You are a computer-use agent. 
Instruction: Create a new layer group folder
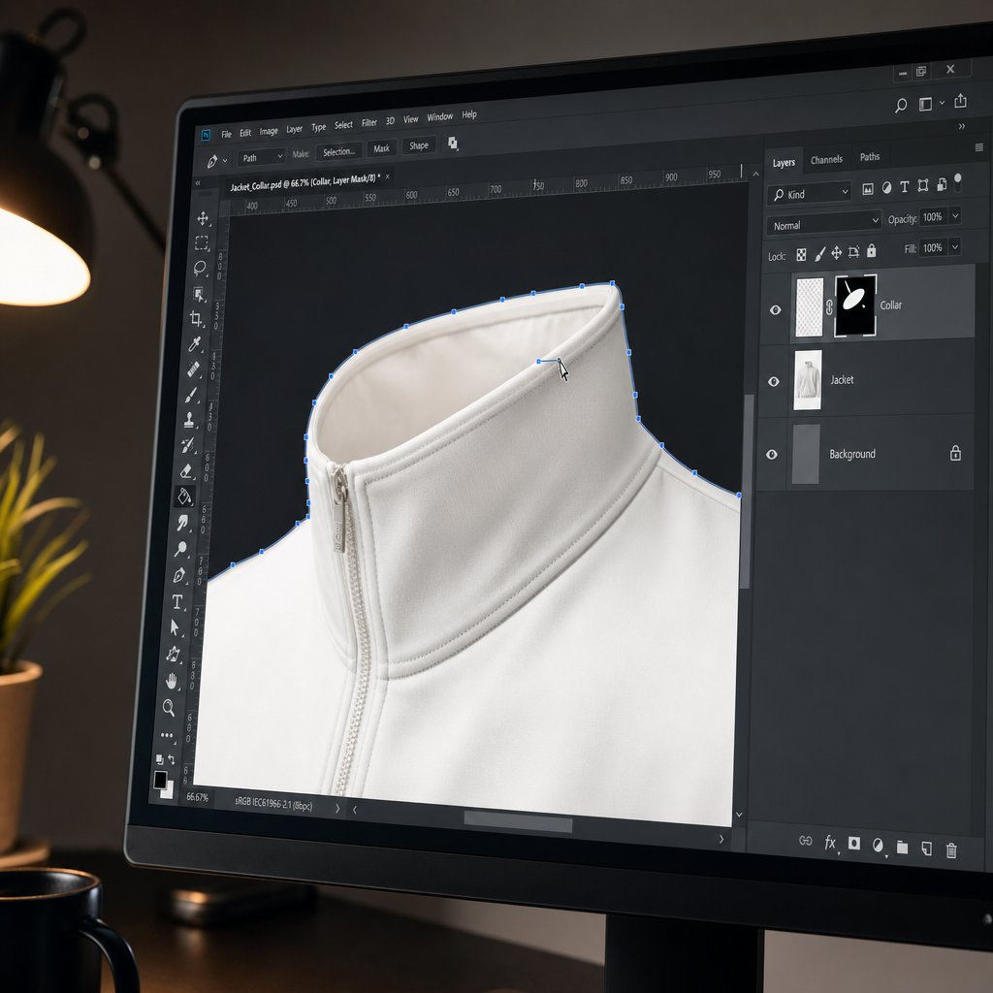click(x=903, y=847)
